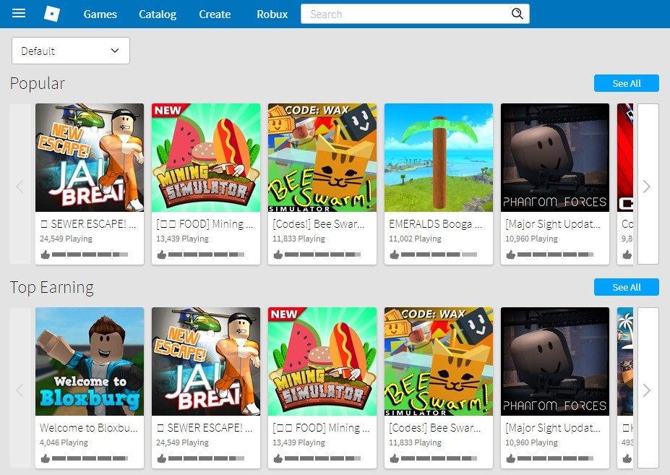
Task: Click See All for Top Earning
Action: click(627, 287)
